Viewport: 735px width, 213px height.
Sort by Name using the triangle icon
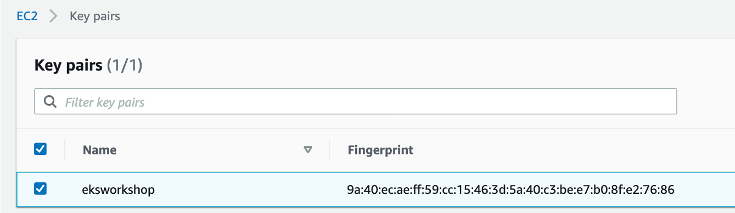pyautogui.click(x=308, y=149)
